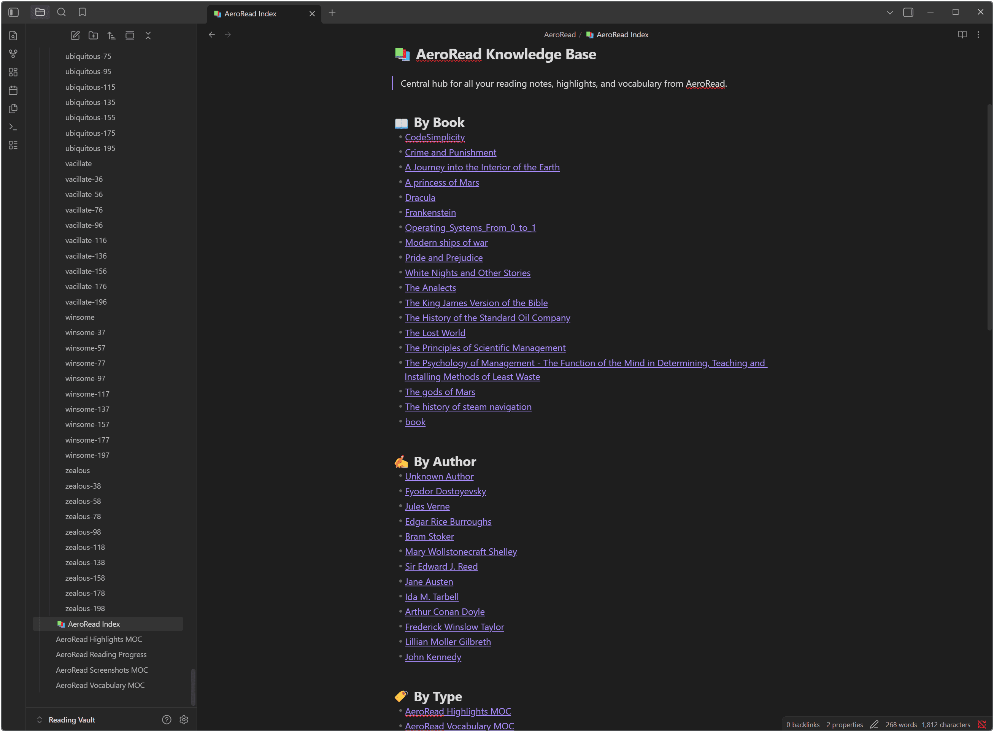The height and width of the screenshot is (732, 994).
Task: Open the graph view from ribbon
Action: click(x=13, y=54)
